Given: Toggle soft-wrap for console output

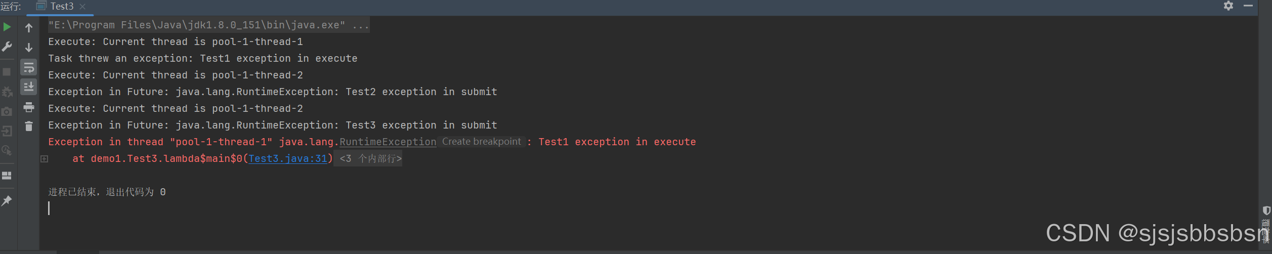Looking at the screenshot, I should point(29,67).
